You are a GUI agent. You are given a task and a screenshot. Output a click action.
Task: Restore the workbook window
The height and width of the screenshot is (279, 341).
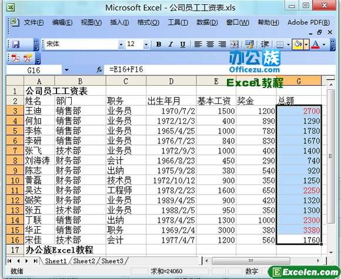319,32
